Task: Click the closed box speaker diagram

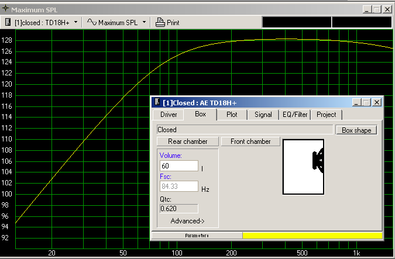Action: 303,167
